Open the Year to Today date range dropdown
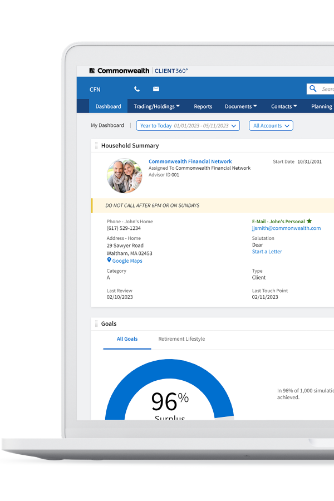 point(188,126)
